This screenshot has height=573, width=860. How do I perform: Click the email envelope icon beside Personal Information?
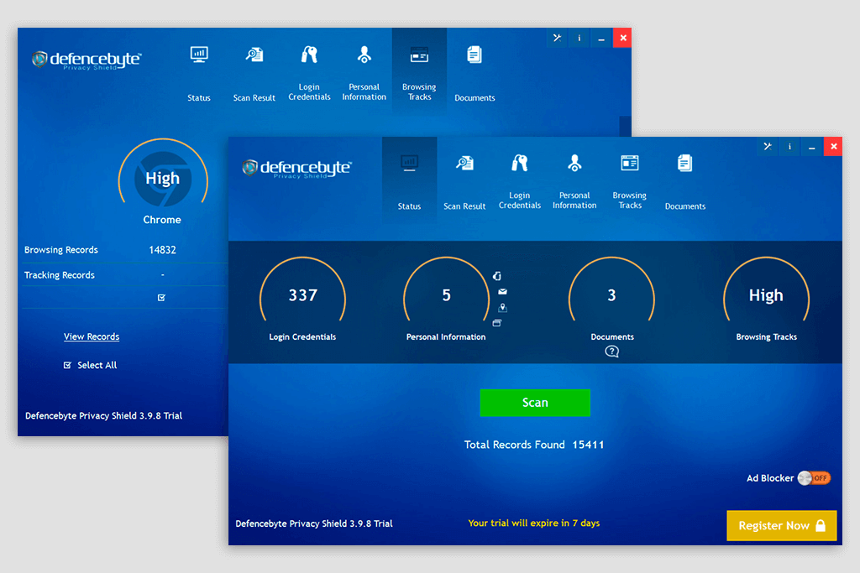502,292
